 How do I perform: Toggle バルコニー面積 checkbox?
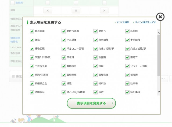[64, 49]
